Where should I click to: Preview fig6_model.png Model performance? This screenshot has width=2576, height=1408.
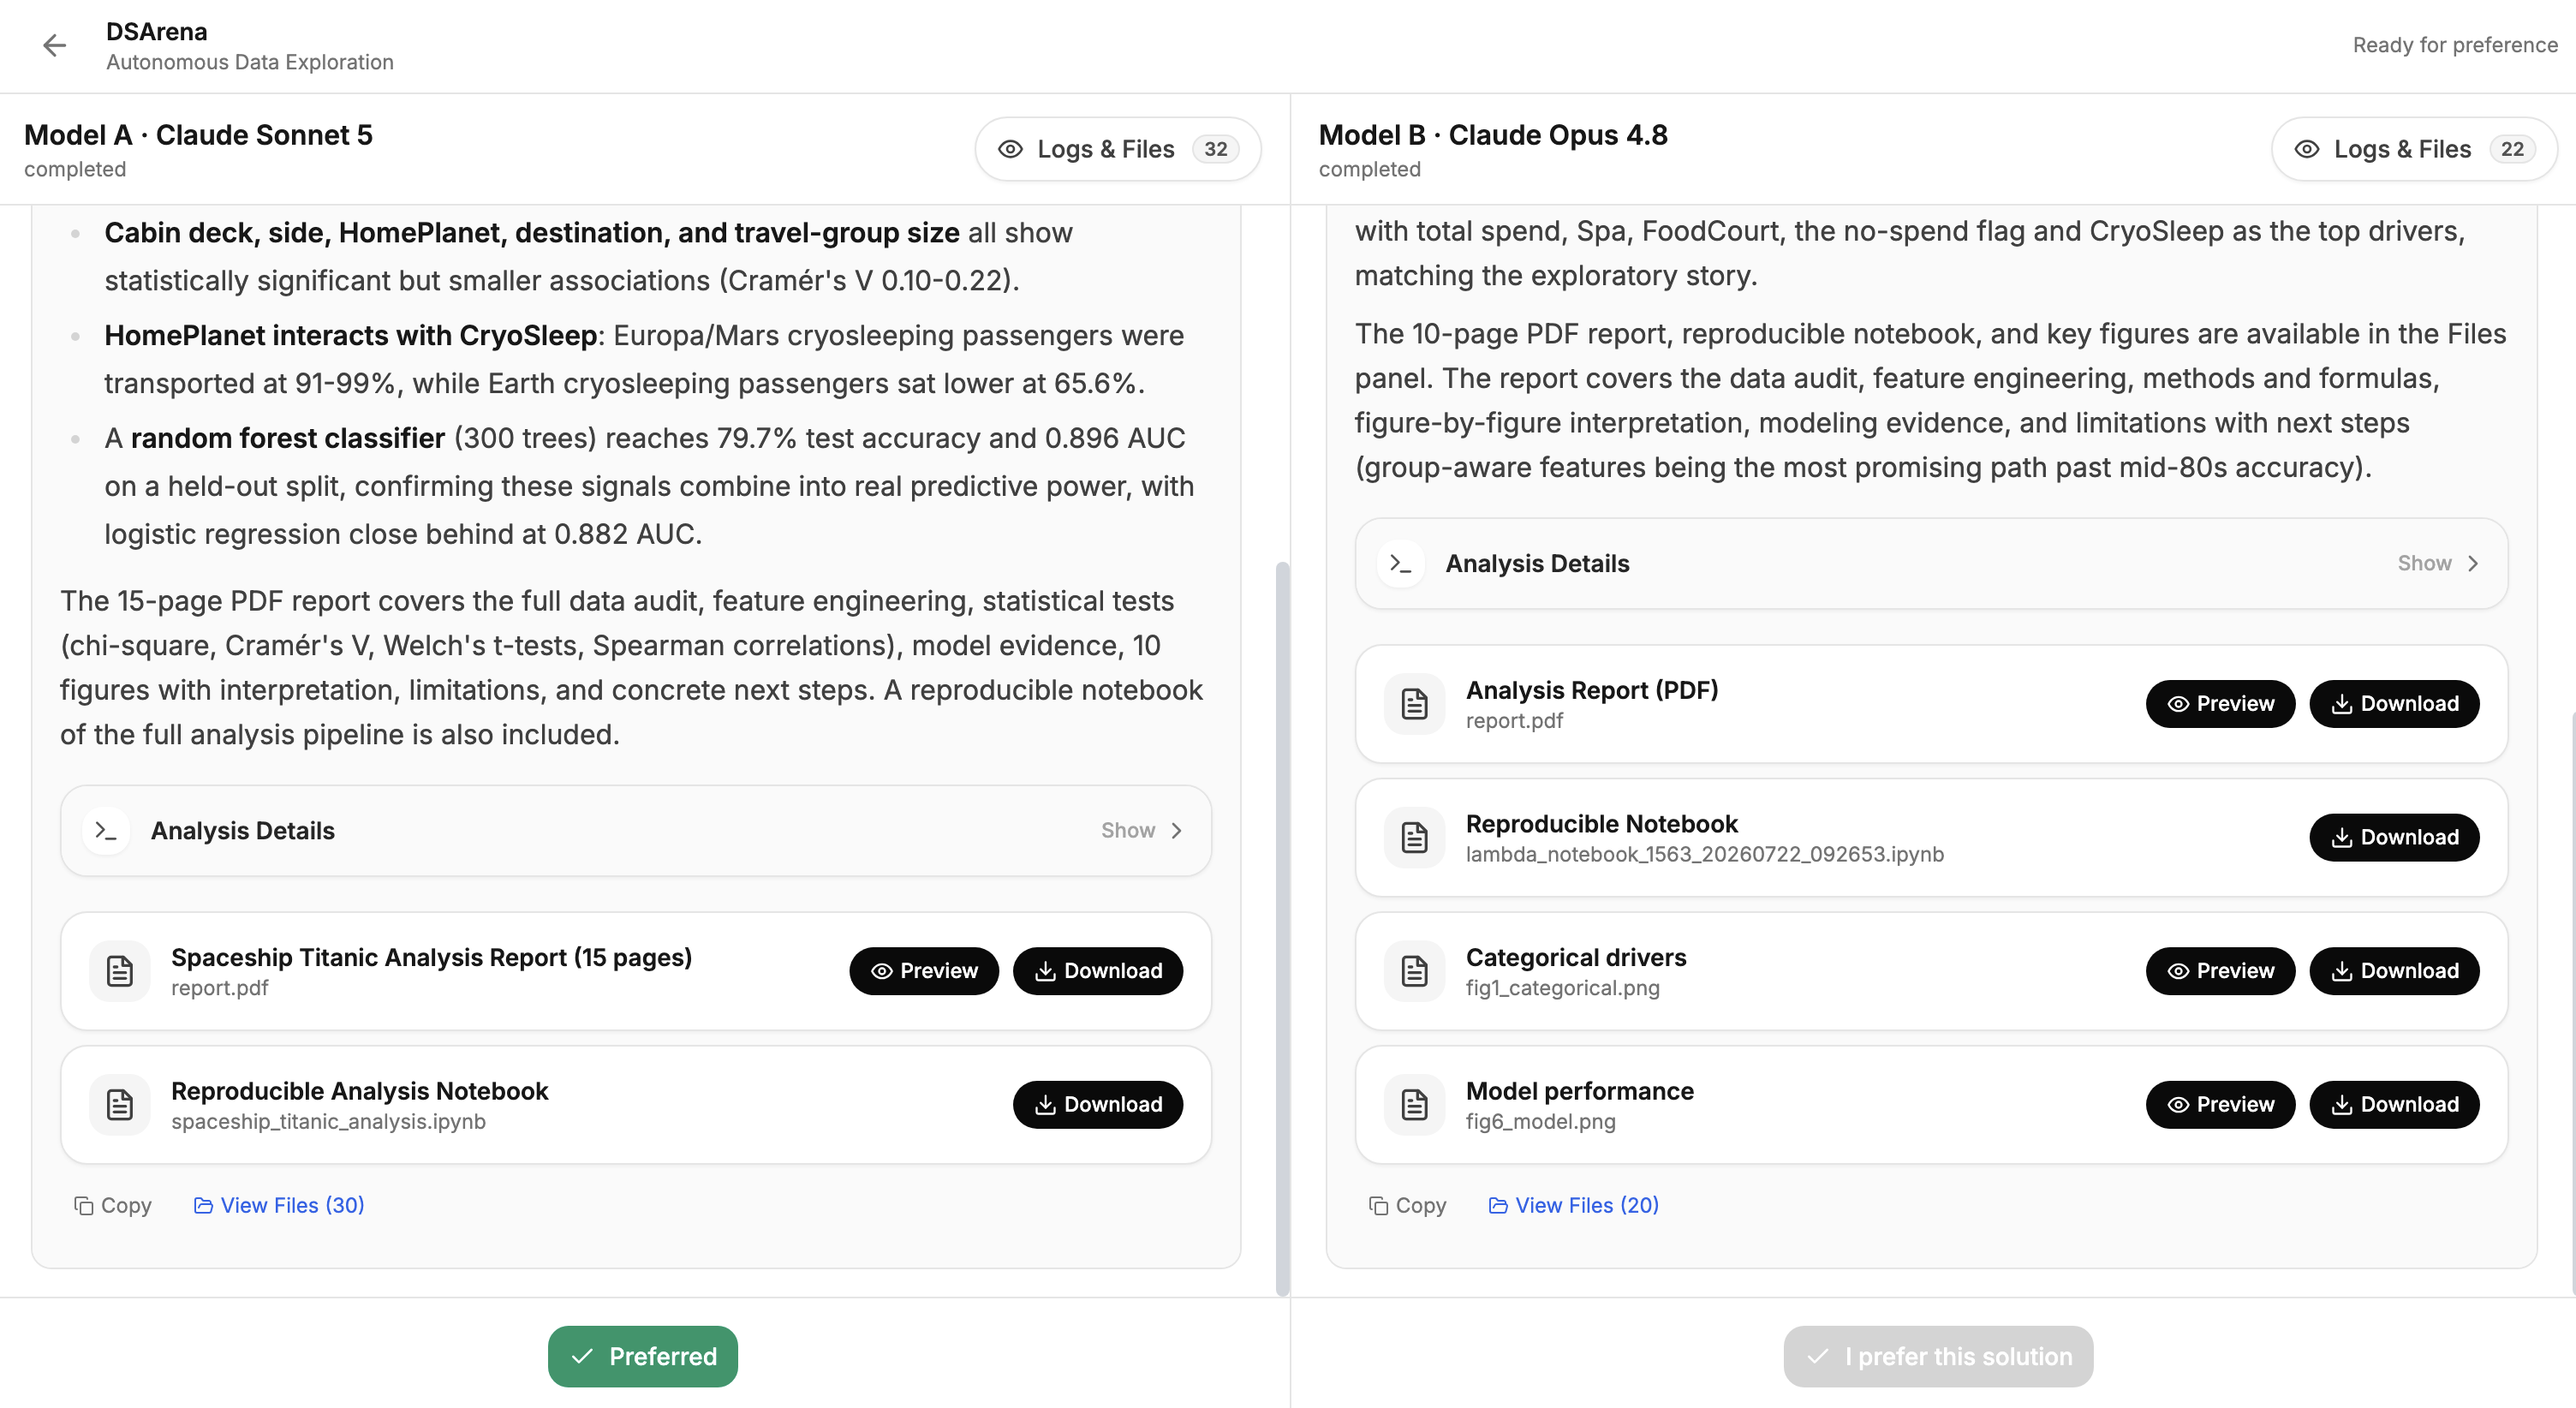point(2220,1104)
